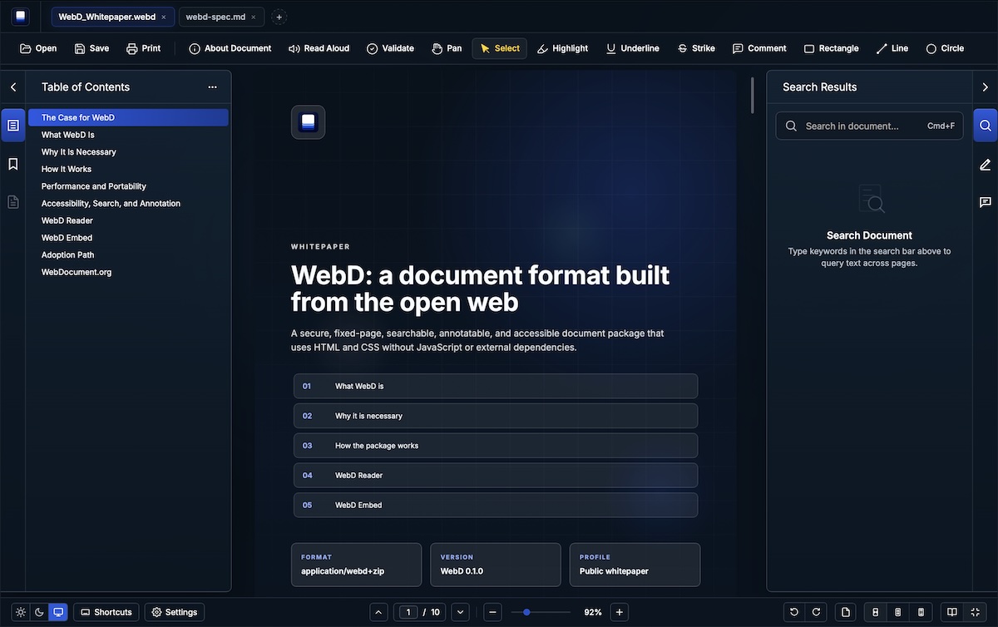Jump to 'Accessibility, Search, and Annotation' section
998x627 pixels.
click(x=128, y=204)
